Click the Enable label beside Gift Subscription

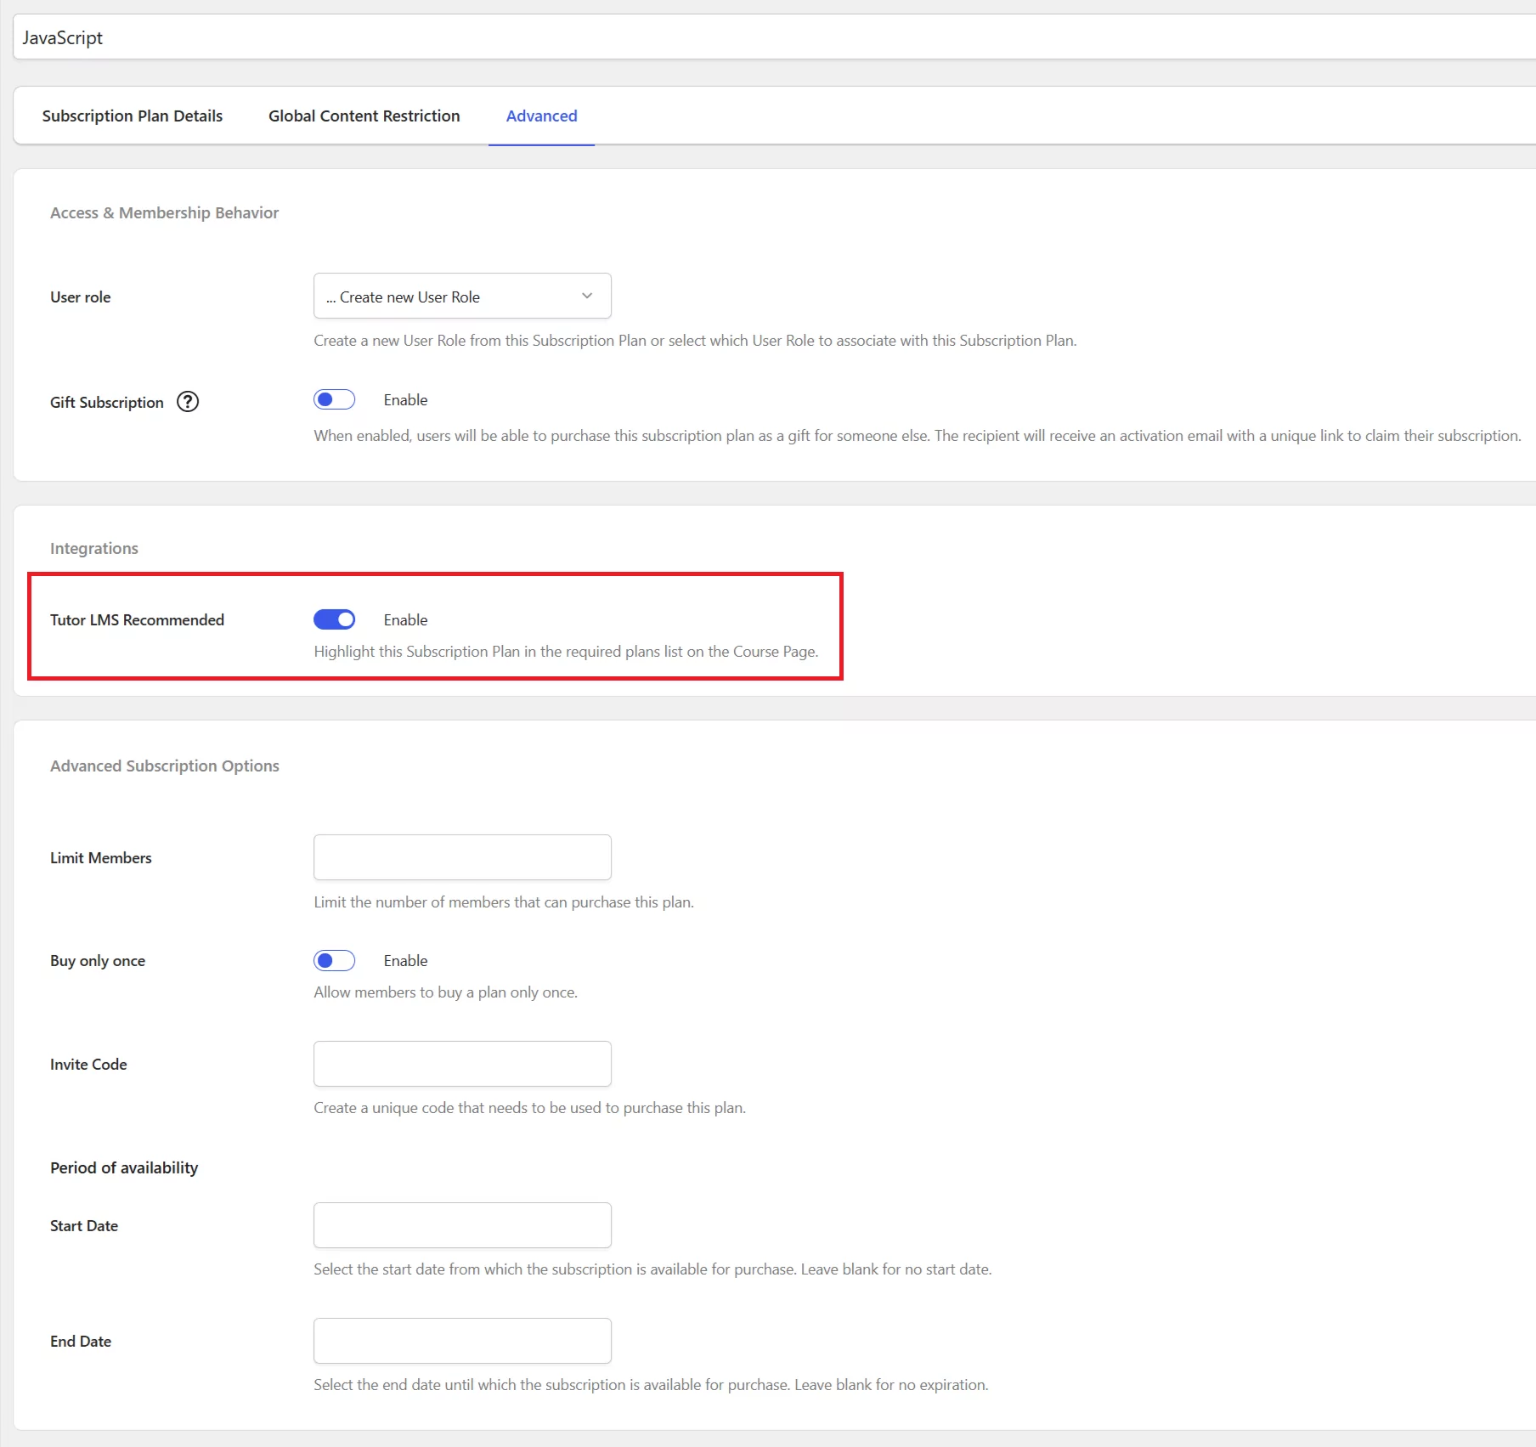405,400
